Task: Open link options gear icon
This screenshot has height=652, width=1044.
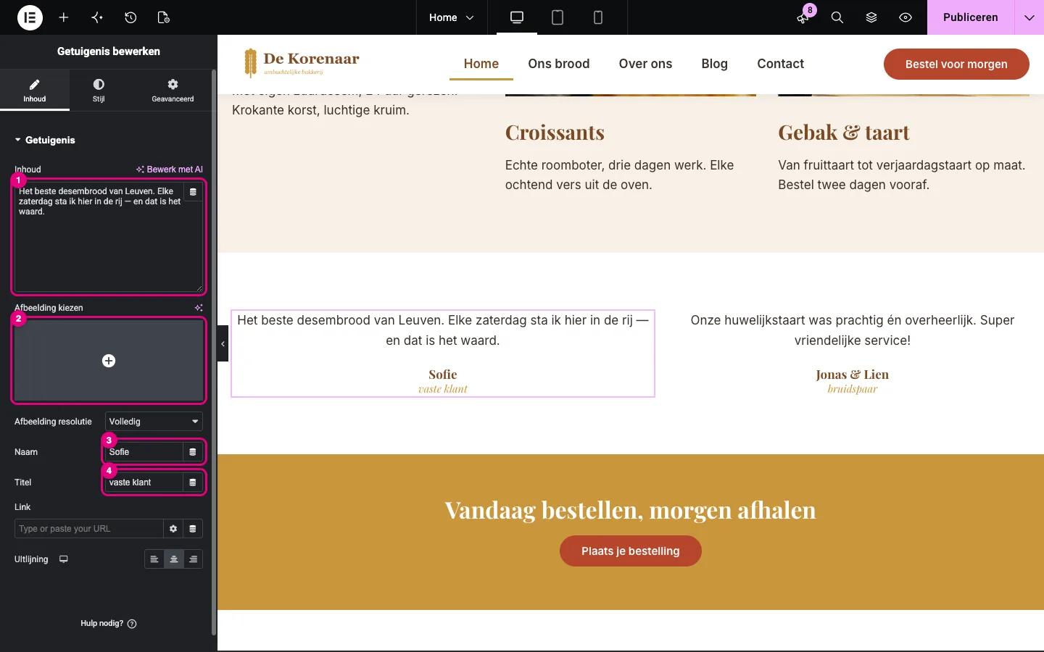Action: click(x=173, y=529)
